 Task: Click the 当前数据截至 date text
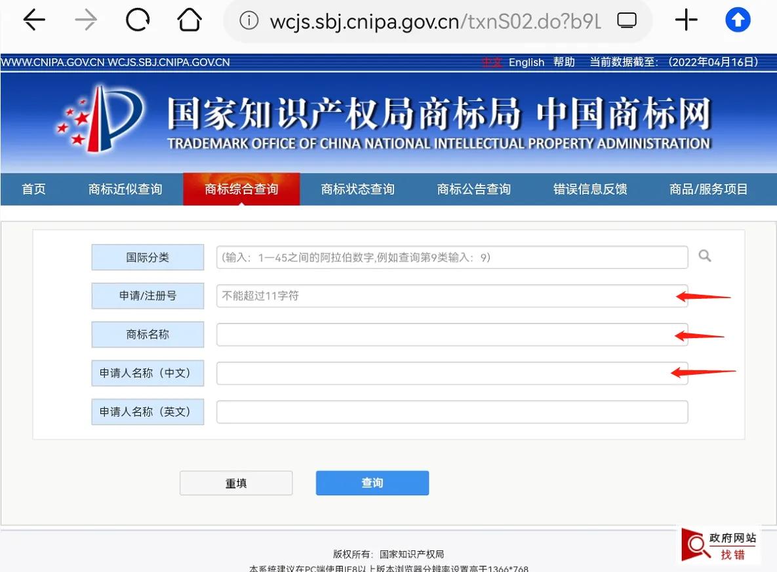pos(674,62)
